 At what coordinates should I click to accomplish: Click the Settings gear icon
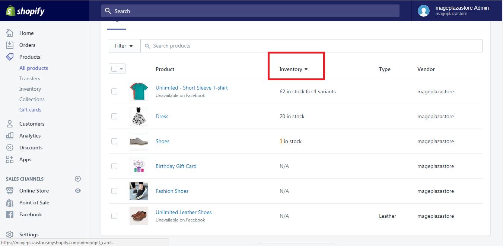10,234
